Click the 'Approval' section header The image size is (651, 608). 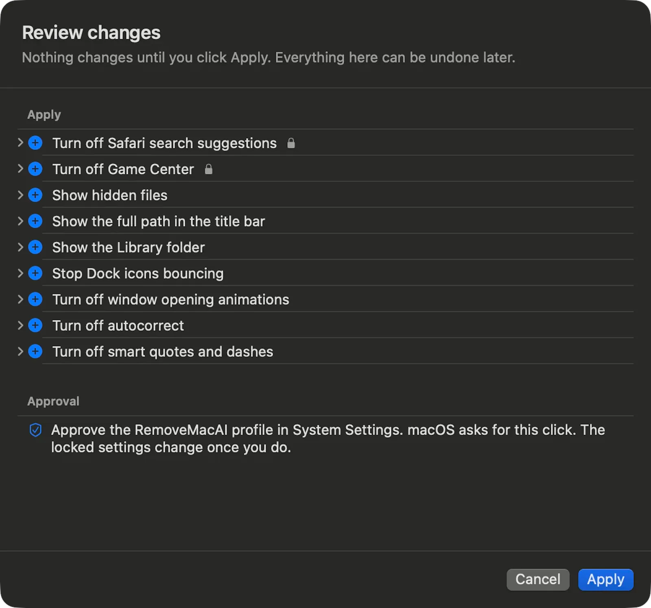pos(53,402)
